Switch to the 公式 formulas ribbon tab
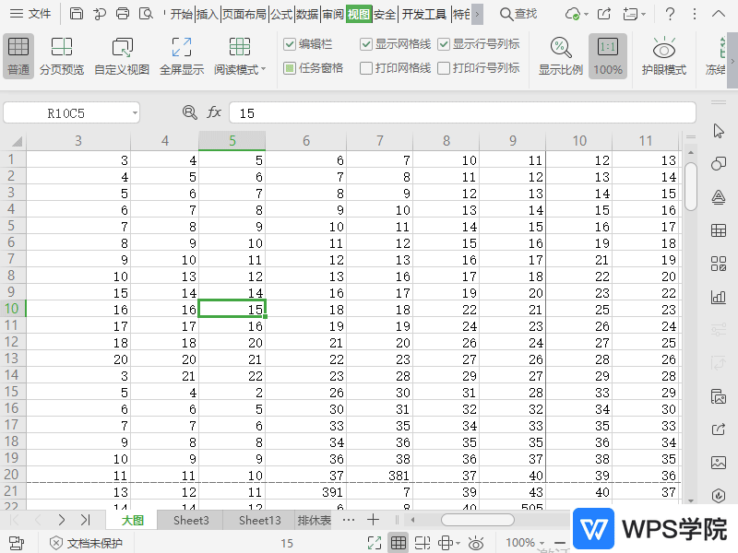The image size is (738, 553). coord(281,14)
